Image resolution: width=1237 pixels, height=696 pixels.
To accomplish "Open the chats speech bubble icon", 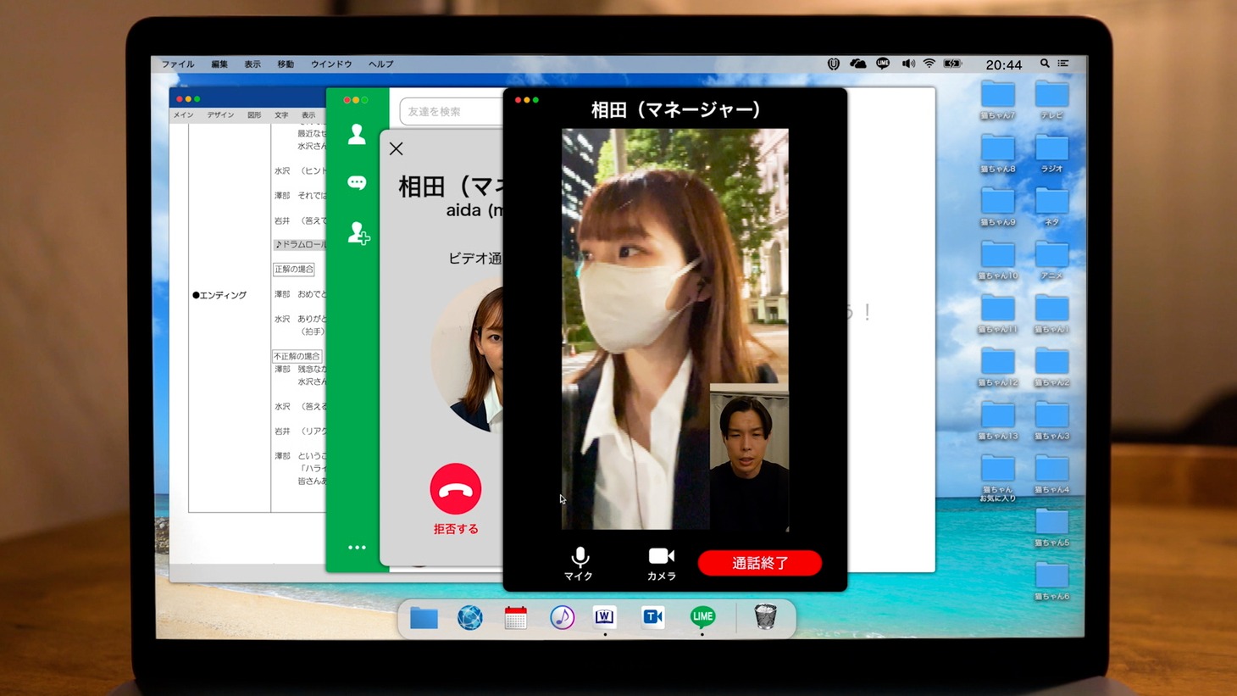I will (357, 183).
